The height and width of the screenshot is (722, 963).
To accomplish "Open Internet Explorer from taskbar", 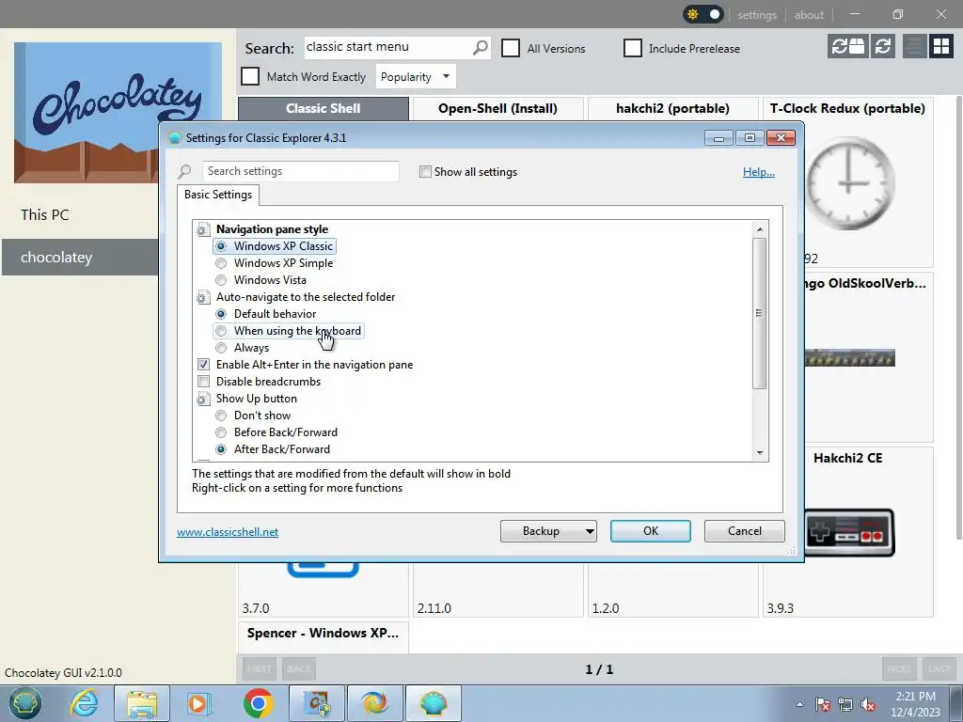I will pos(84,703).
